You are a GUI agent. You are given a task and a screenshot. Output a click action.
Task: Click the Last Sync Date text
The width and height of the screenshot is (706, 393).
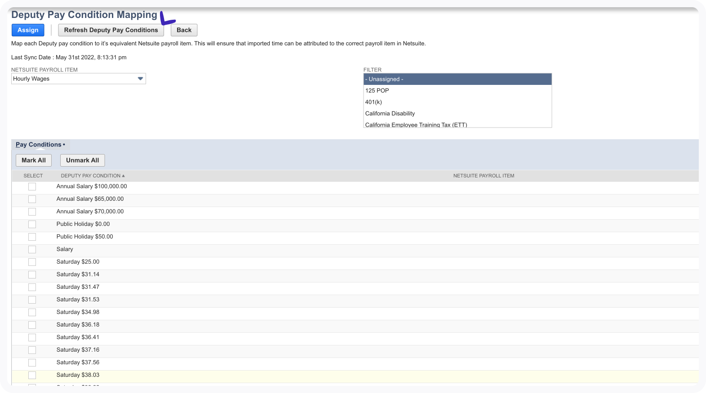[69, 57]
